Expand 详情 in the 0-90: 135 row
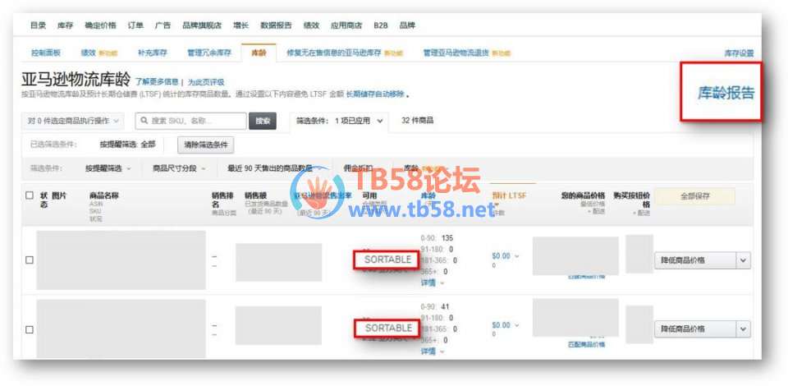This screenshot has height=386, width=788. pos(433,283)
